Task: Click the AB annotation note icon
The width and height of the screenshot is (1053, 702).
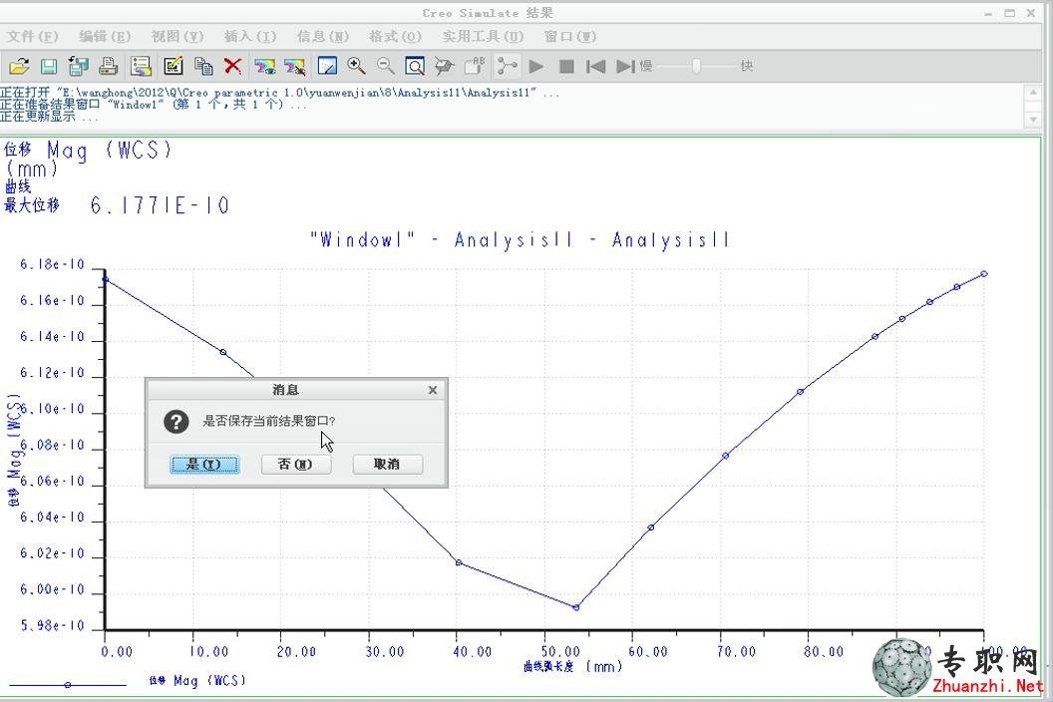Action: pos(474,65)
